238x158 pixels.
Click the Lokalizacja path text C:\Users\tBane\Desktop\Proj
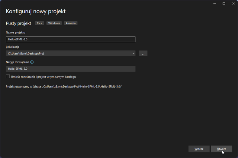click(x=26, y=53)
